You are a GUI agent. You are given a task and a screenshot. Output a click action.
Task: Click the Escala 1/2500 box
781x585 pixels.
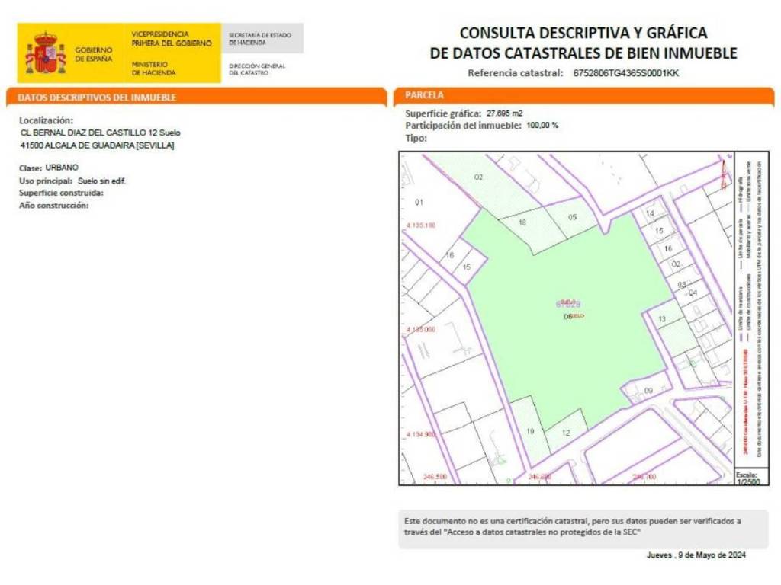[746, 478]
